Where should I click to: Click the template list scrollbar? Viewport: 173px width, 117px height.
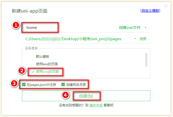click(146, 60)
